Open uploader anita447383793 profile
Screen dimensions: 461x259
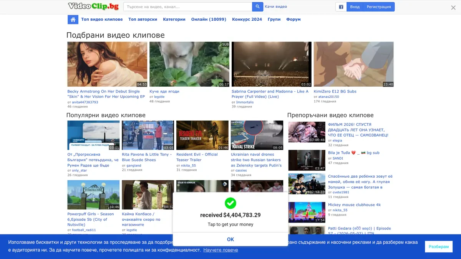tap(85, 102)
